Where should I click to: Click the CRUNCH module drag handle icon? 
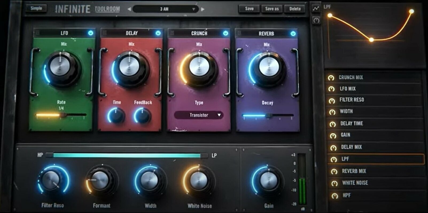click(172, 33)
